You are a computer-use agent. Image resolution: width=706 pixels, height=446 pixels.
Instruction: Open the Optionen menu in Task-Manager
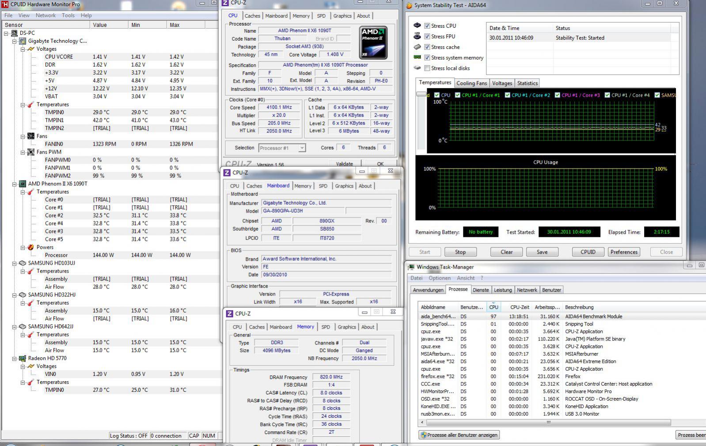(x=440, y=278)
